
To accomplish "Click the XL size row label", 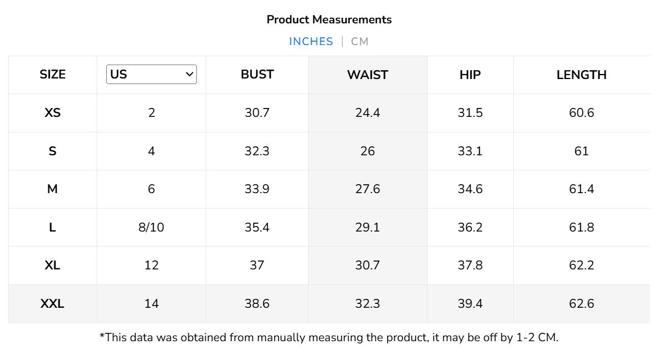I will [x=52, y=265].
